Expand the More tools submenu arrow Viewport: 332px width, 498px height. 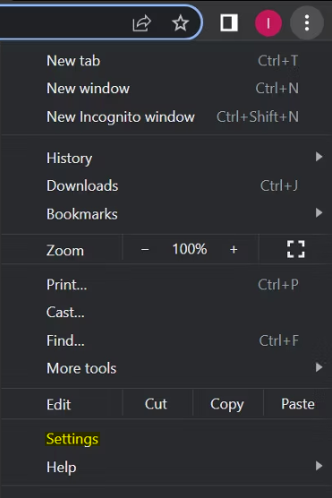click(319, 367)
